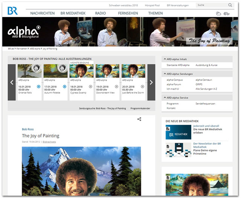Click the Bildnachweis link
The width and height of the screenshot is (241, 198).
pyautogui.click(x=49, y=142)
